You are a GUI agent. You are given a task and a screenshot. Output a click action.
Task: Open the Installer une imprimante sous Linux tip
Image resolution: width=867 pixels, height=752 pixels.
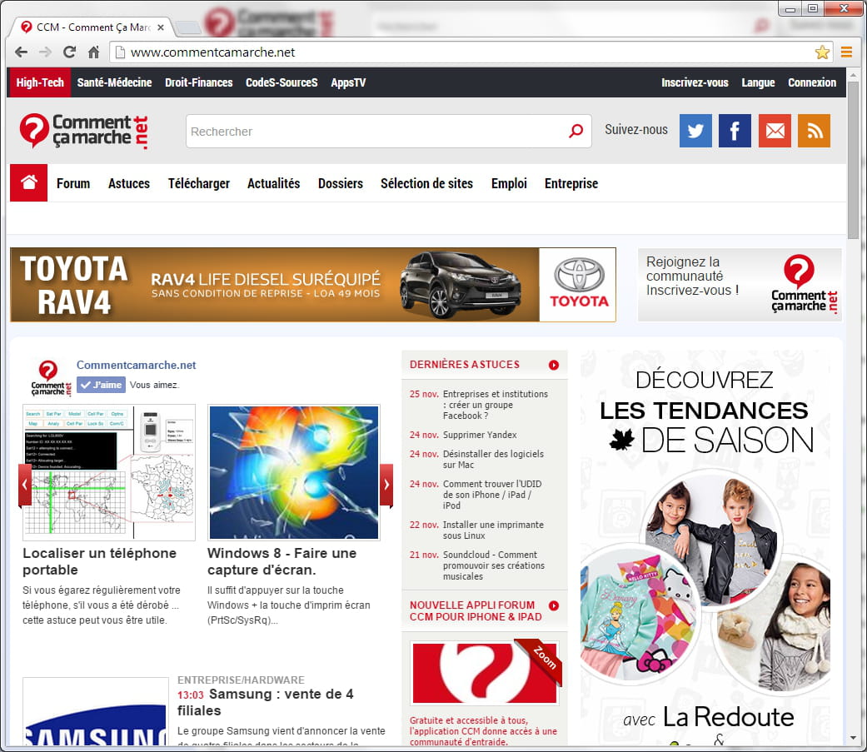pyautogui.click(x=493, y=530)
